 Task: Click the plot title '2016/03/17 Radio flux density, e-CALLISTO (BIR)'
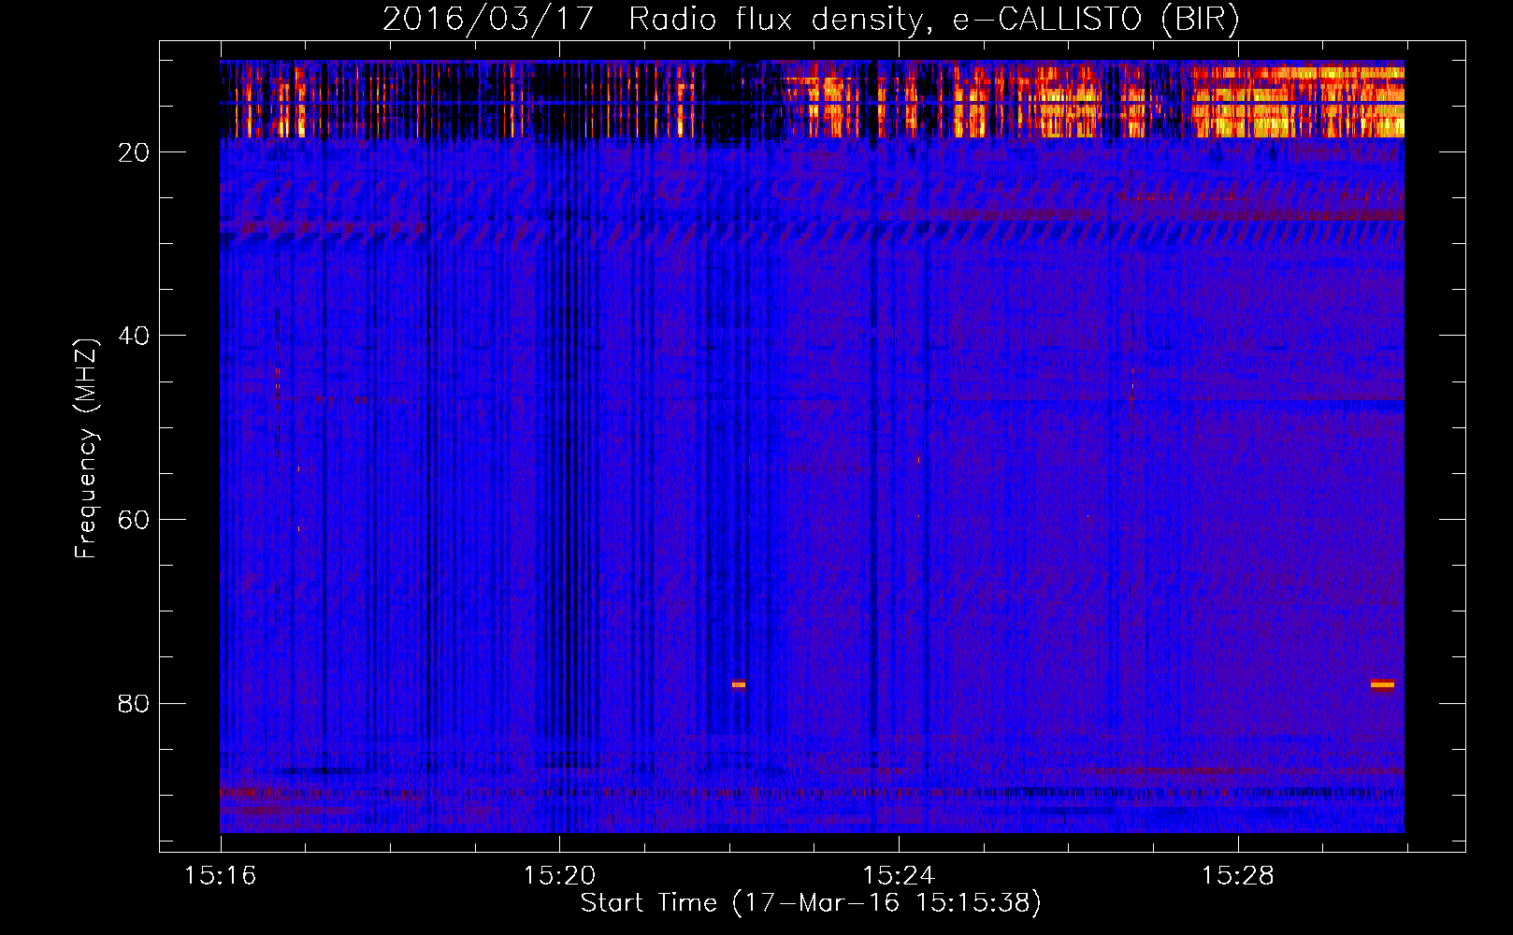pyautogui.click(x=812, y=19)
